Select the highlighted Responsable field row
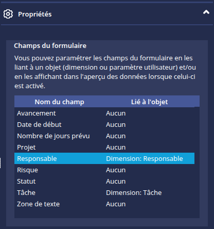This screenshot has height=229, width=214. [x=104, y=158]
